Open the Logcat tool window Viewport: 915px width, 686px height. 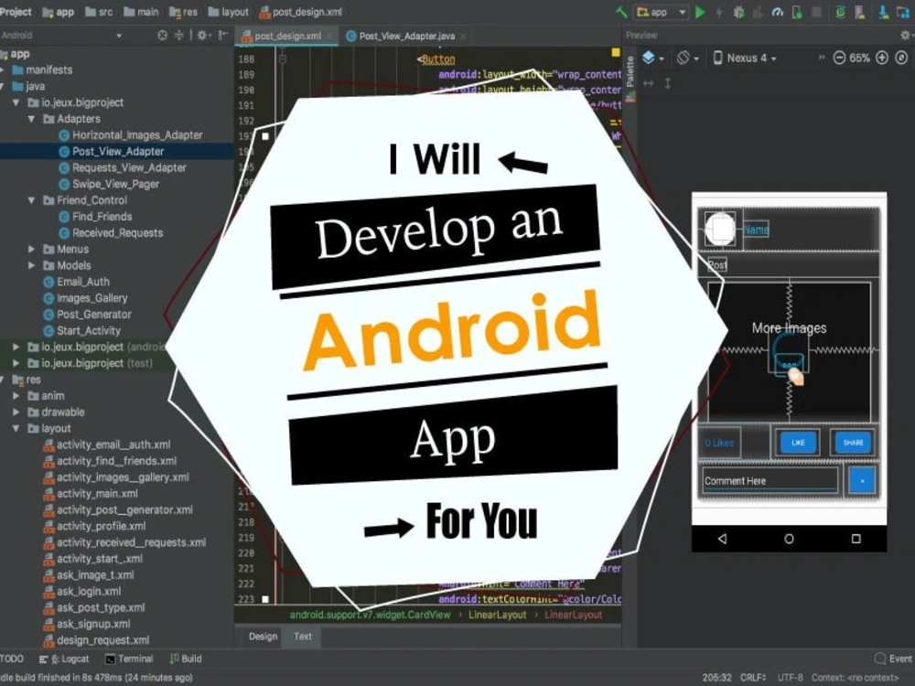64,659
